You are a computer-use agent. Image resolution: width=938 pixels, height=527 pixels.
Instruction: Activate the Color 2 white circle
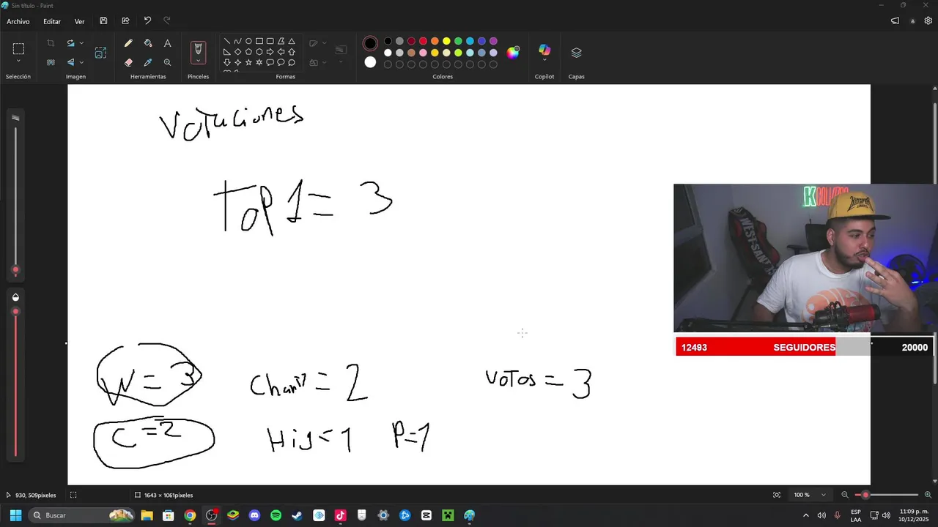click(x=370, y=62)
